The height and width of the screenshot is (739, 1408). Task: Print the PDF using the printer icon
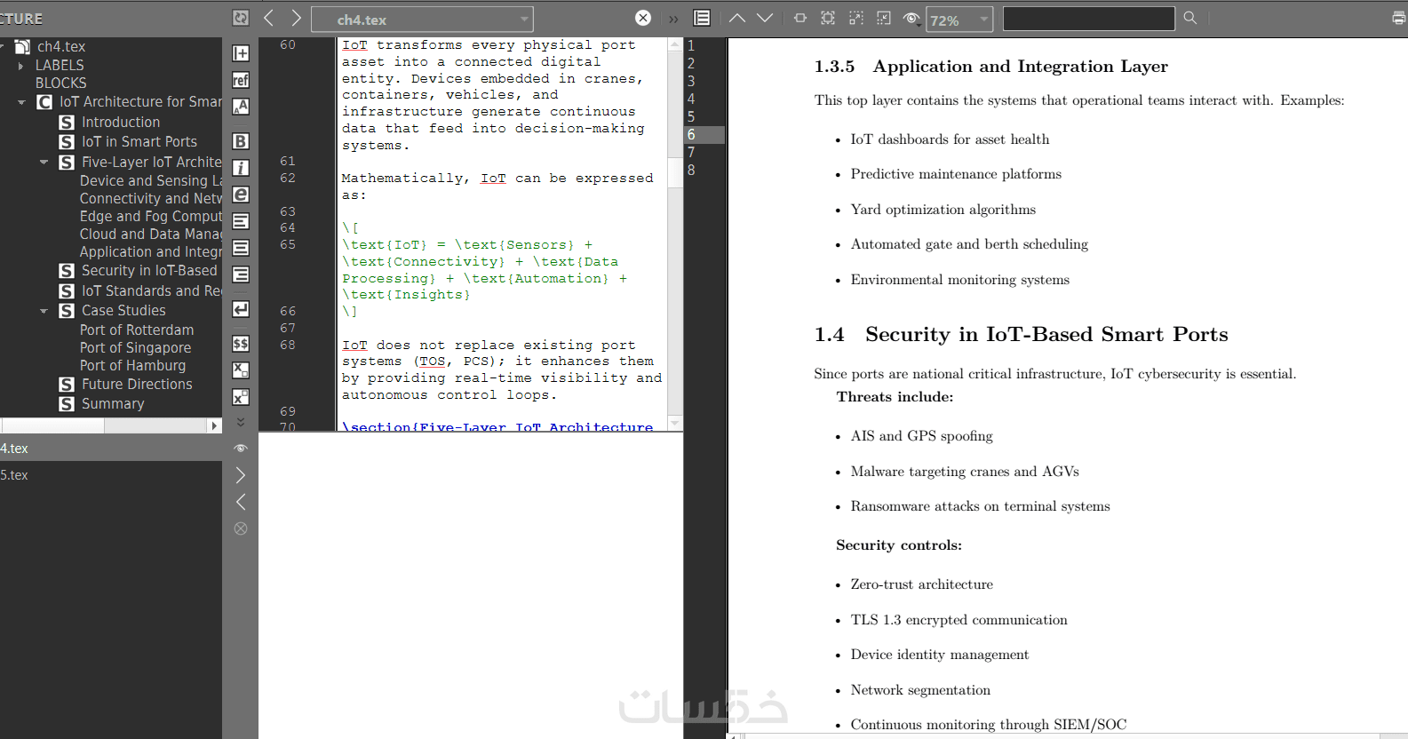point(1398,18)
